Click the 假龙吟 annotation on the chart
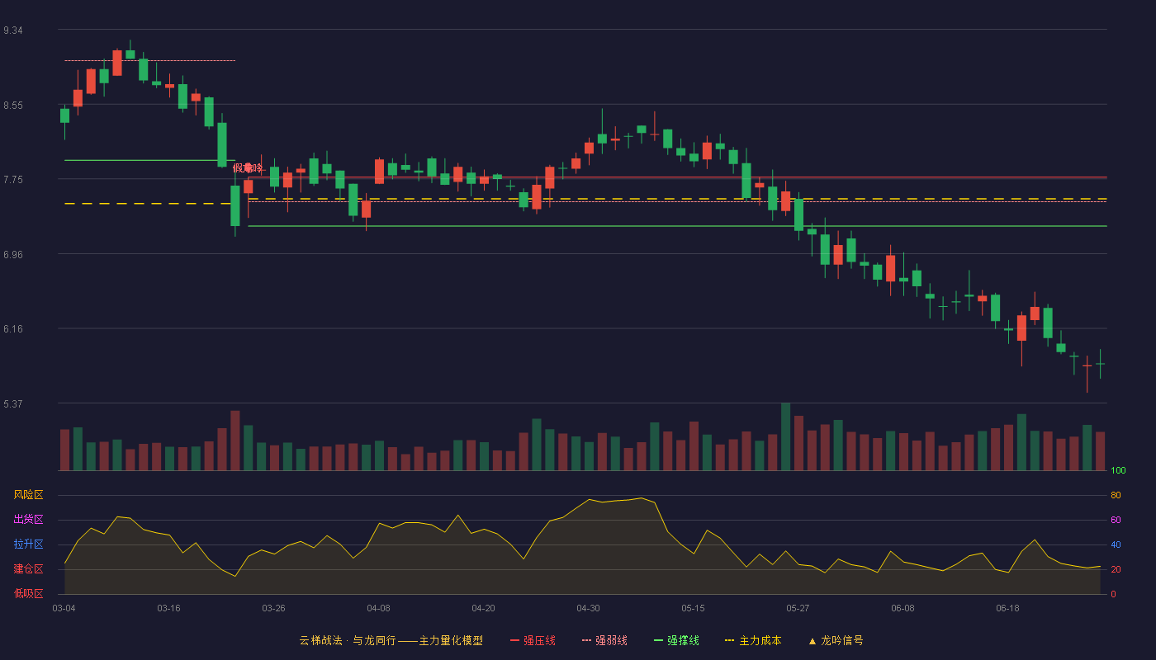The height and width of the screenshot is (660, 1156). 248,168
